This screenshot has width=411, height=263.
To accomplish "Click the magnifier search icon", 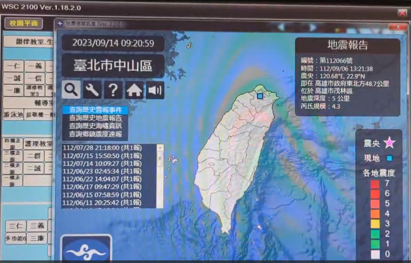I will tap(71, 90).
